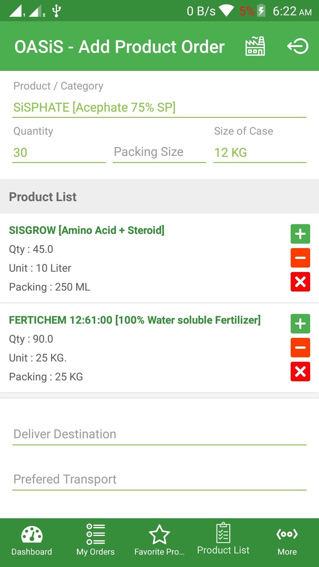319x567 pixels.
Task: Edit the Quantity field showing 30
Action: click(59, 153)
